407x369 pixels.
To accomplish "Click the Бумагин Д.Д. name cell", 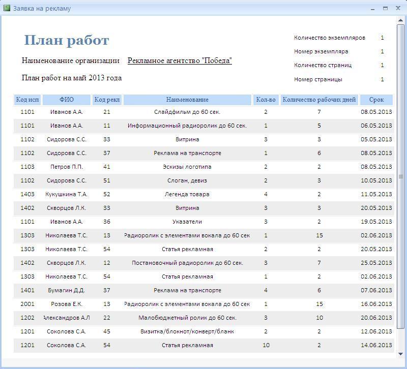I will pyautogui.click(x=67, y=290).
